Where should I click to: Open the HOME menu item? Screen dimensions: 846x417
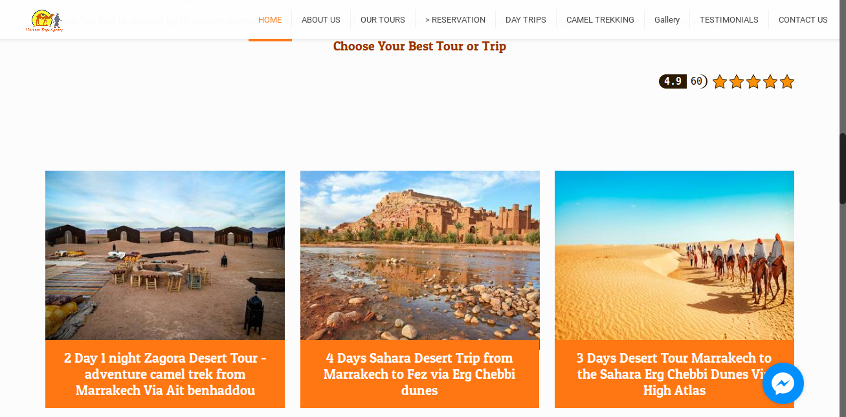pyautogui.click(x=270, y=20)
